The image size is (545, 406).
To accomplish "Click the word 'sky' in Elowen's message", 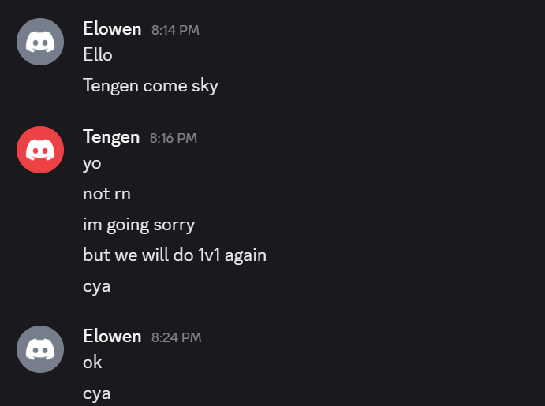I will pyautogui.click(x=205, y=86).
